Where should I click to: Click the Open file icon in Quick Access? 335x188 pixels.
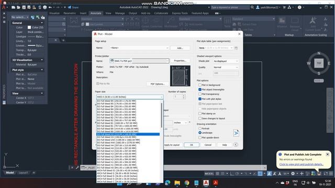pos(18,7)
